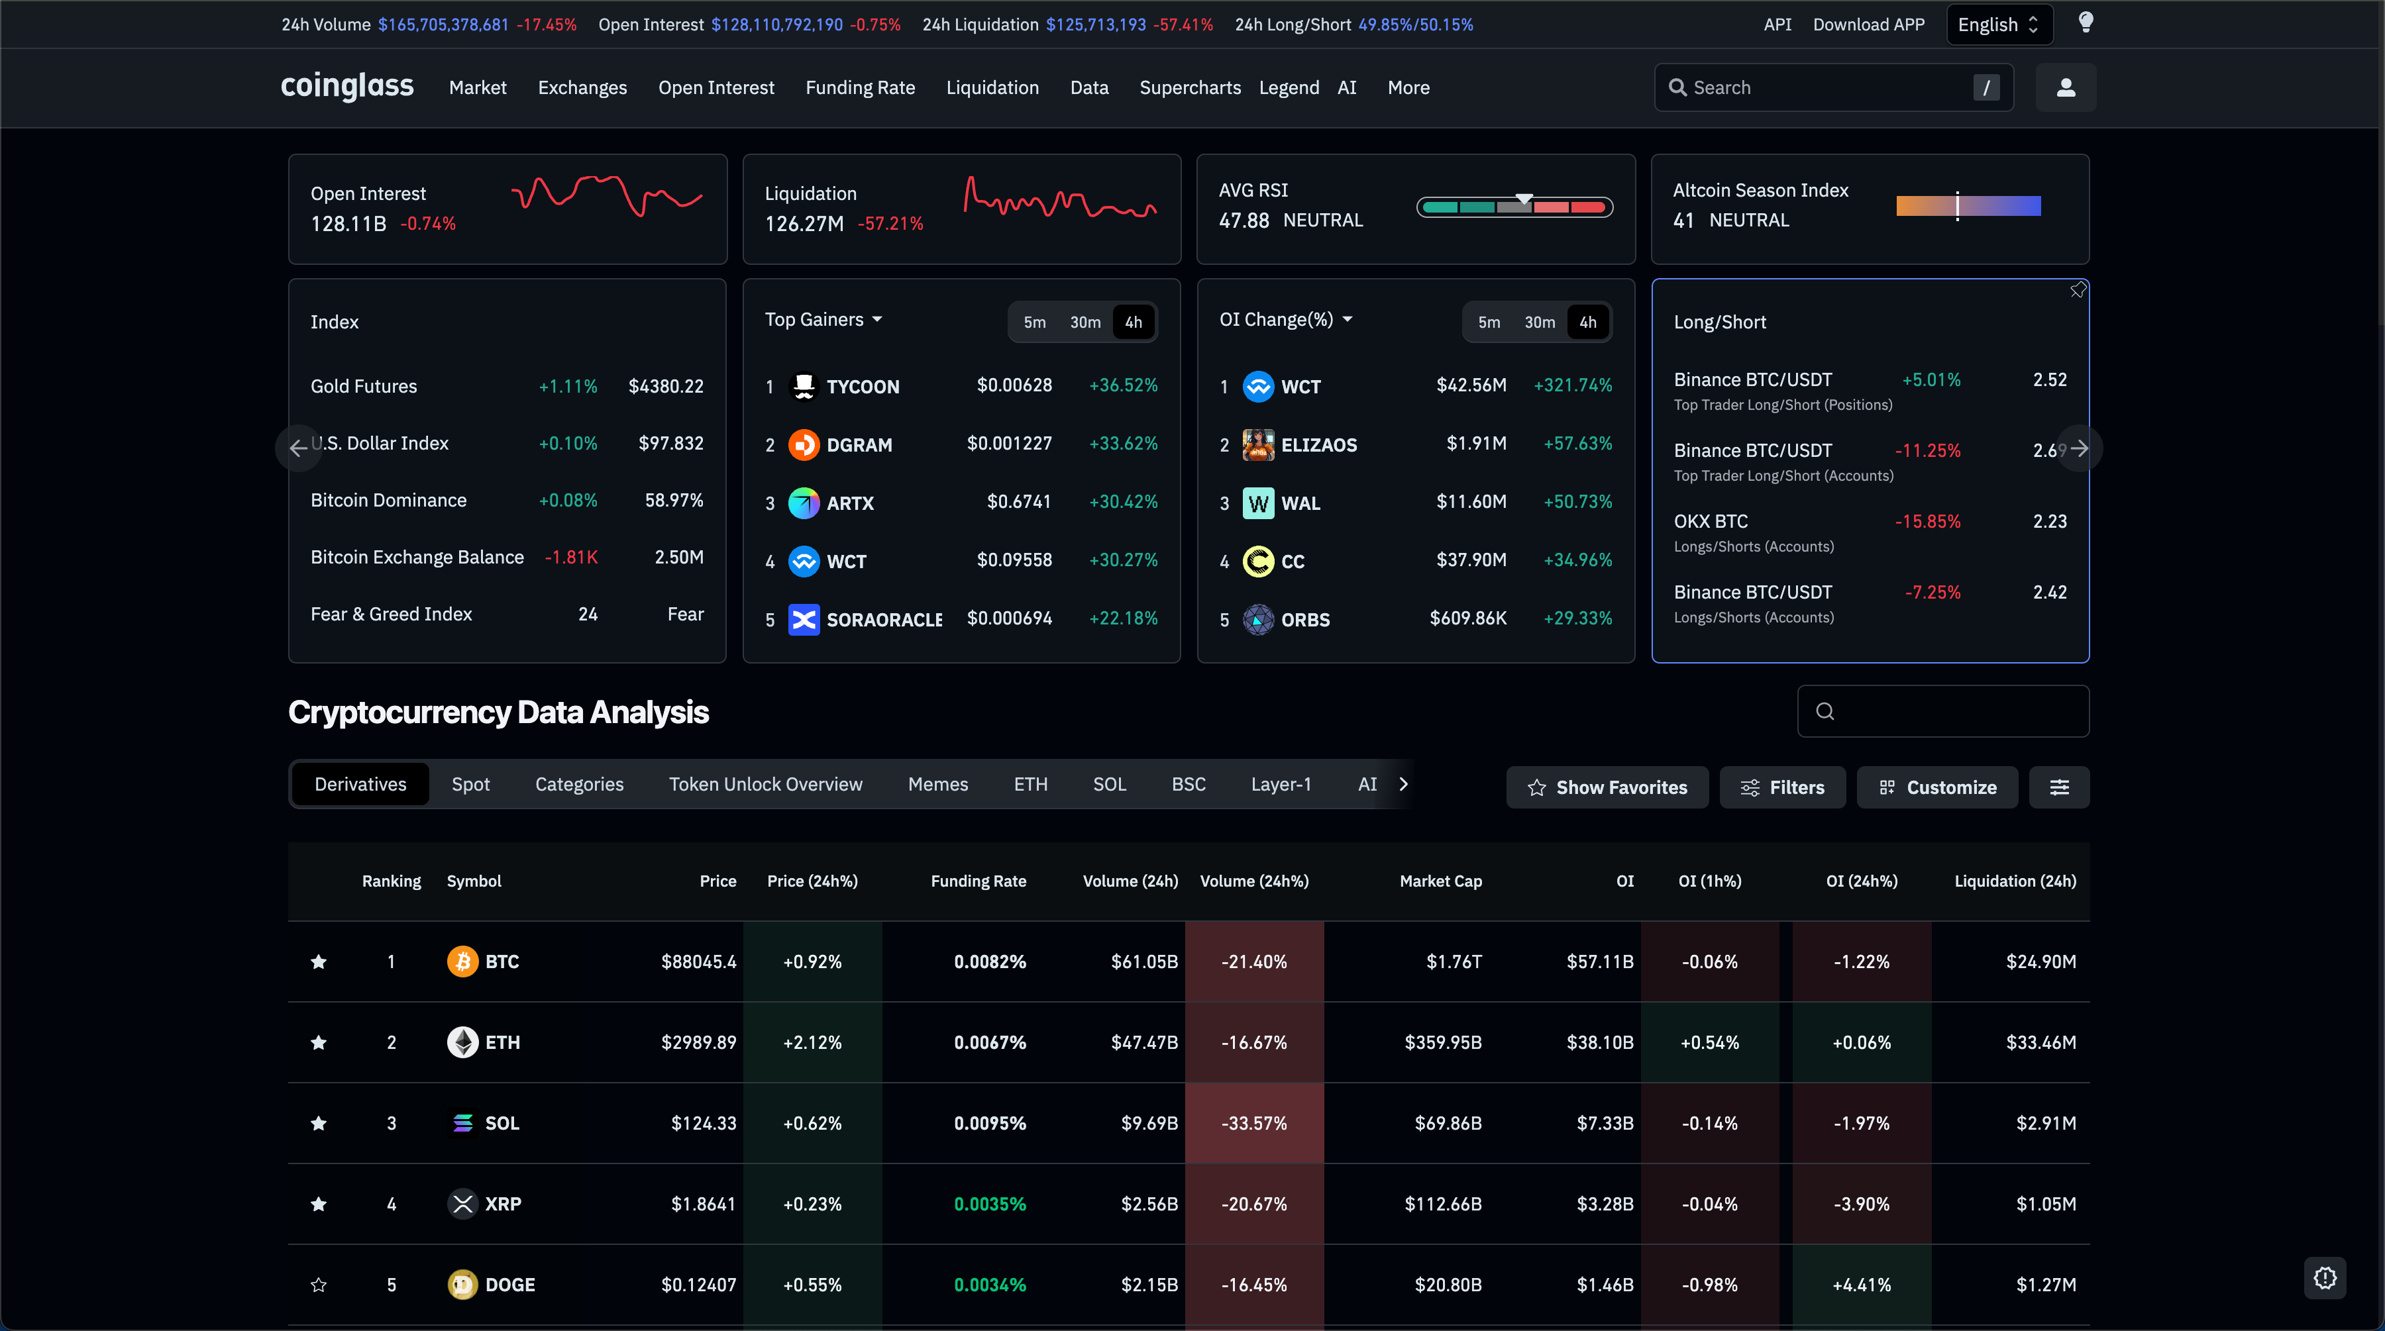Click the TYCOON coin icon in Top Gainers

(x=803, y=387)
